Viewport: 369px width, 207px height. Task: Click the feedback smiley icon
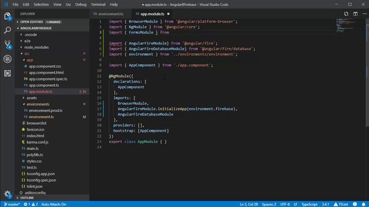(355, 205)
